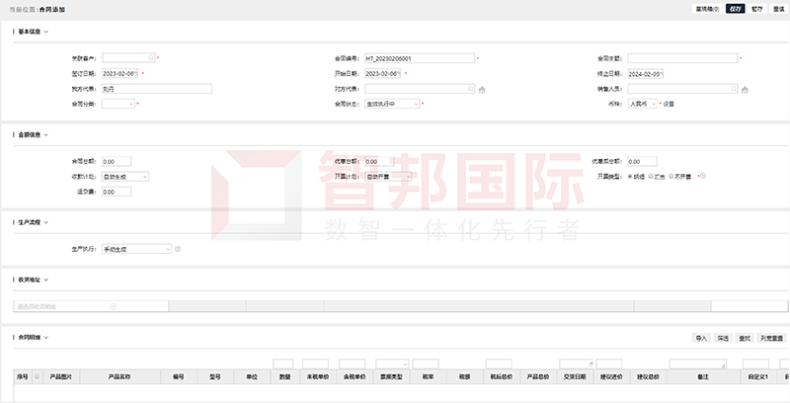Click the 开始日期 date field
Image resolution: width=790 pixels, height=403 pixels.
(383, 73)
